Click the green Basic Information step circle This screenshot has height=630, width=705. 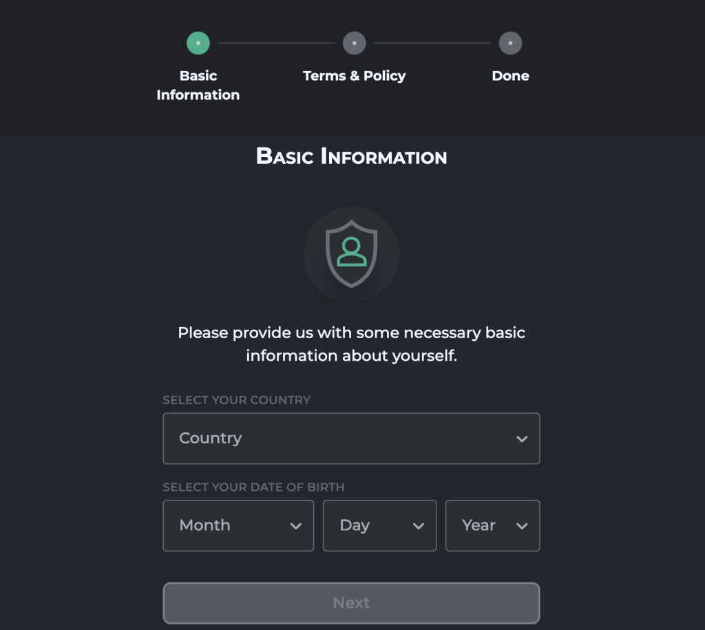pos(198,43)
